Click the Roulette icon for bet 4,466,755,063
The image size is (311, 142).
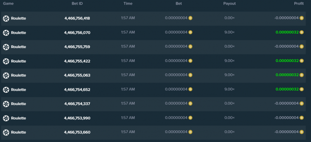point(6,76)
